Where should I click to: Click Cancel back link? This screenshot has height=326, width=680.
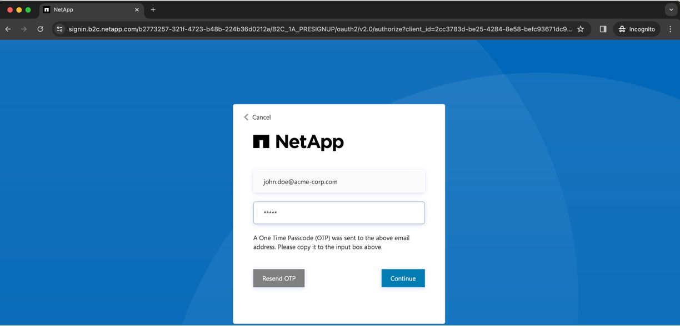[x=257, y=117]
